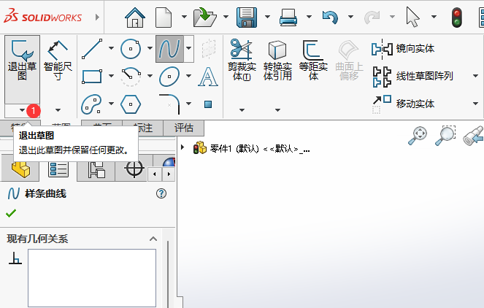Open PropertyManager tab icon
The width and height of the screenshot is (484, 308).
[58, 169]
